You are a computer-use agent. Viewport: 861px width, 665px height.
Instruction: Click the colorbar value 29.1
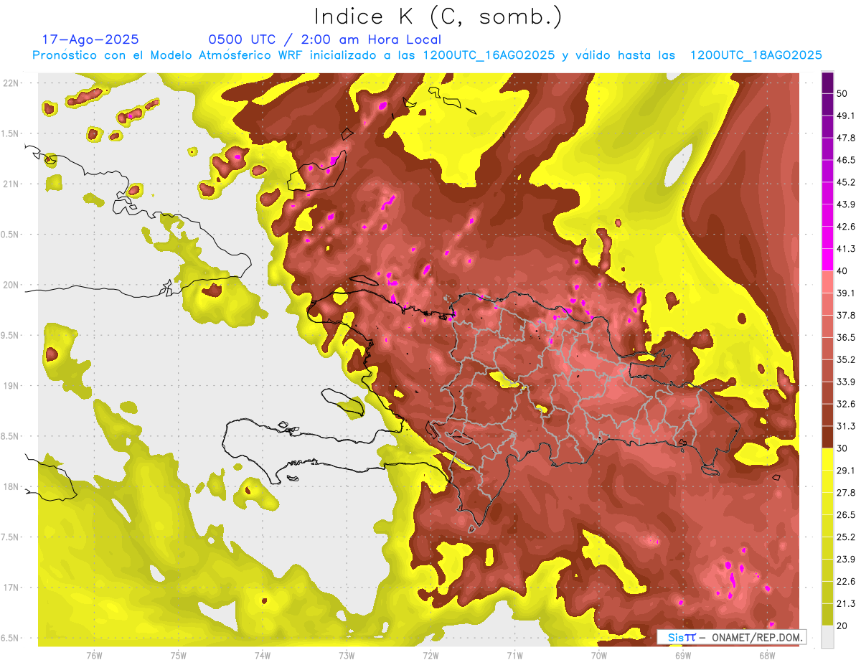[846, 471]
